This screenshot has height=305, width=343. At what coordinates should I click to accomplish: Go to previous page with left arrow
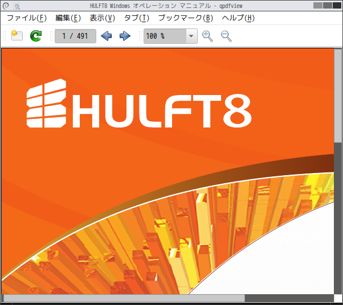(107, 36)
